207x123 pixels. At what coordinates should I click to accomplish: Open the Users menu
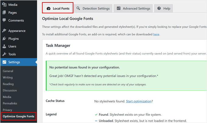[x=19, y=46]
